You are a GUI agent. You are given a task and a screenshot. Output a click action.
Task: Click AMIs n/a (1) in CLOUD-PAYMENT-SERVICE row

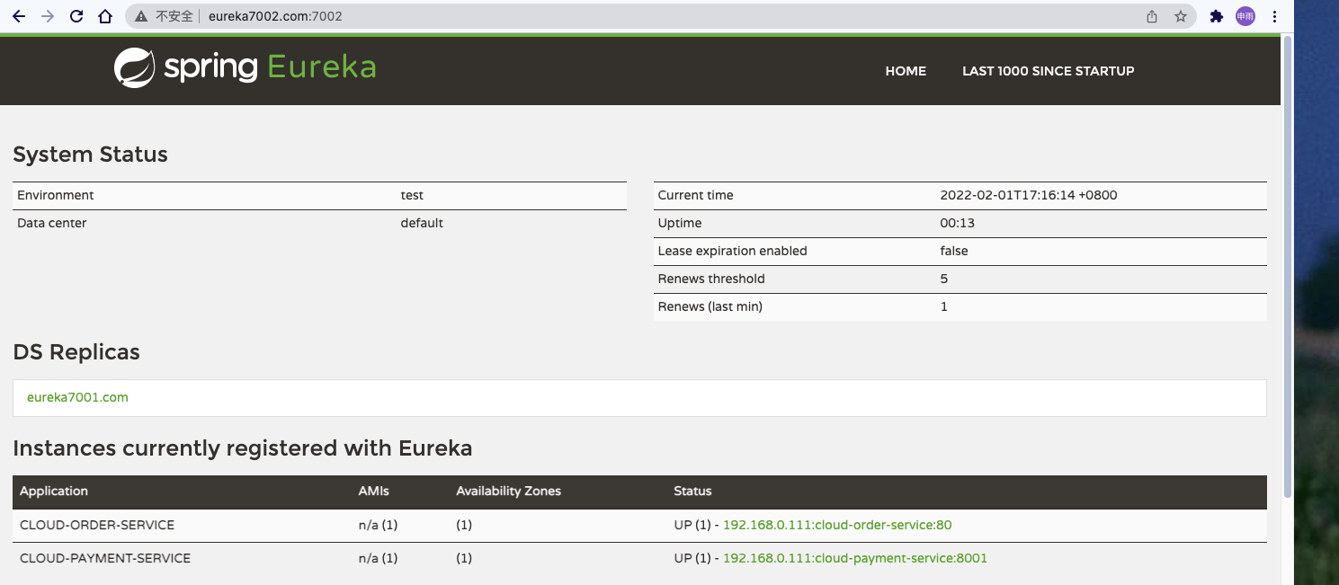[378, 558]
